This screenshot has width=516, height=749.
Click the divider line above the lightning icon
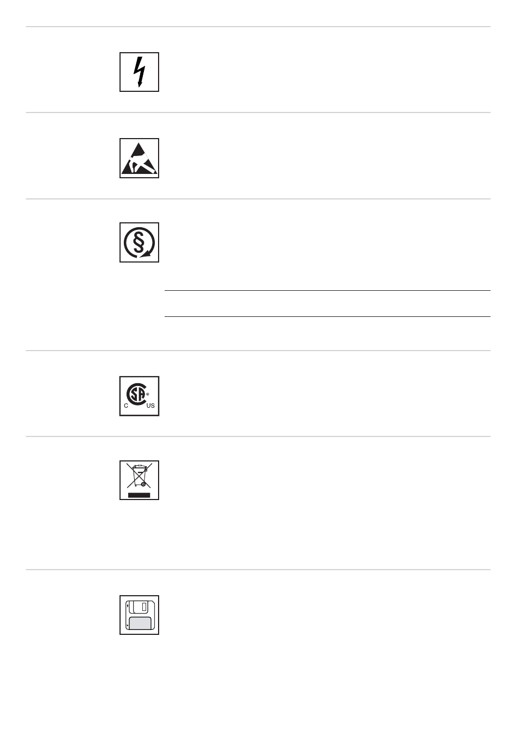(x=259, y=26)
